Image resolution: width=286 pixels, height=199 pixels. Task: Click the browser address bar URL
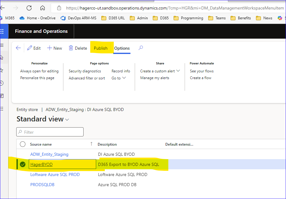click(x=175, y=8)
